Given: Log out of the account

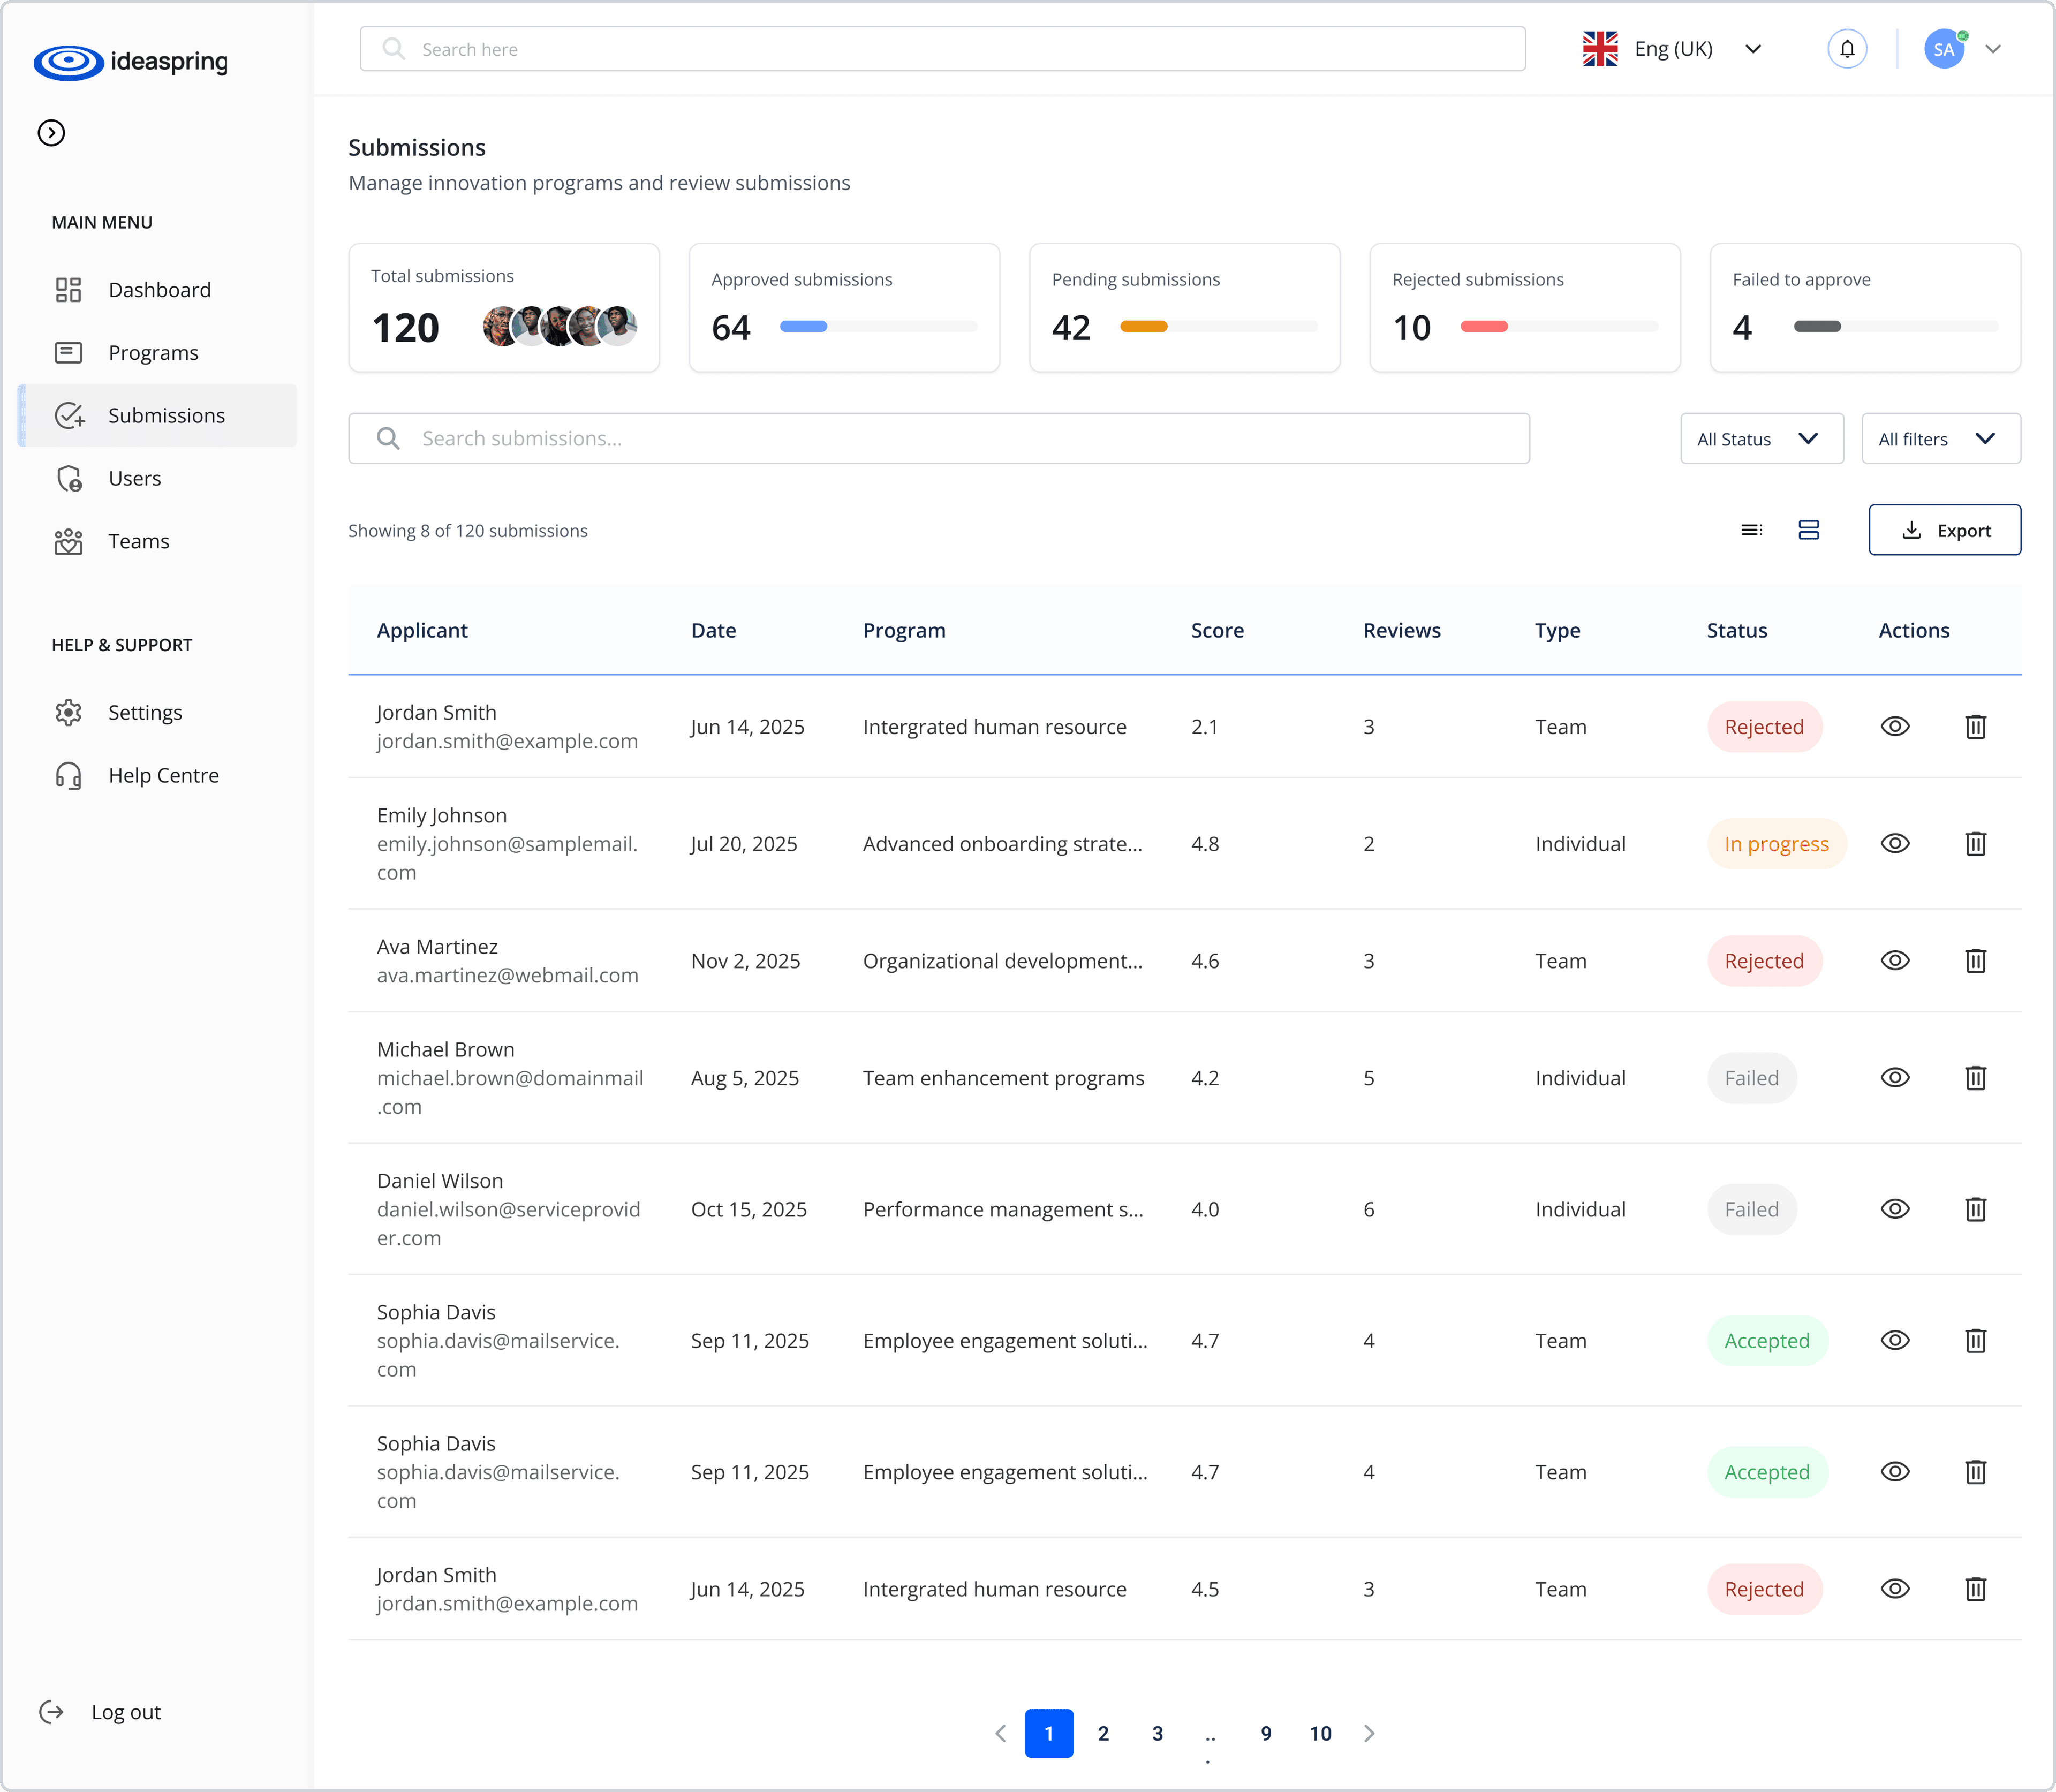Looking at the screenshot, I should pos(125,1711).
